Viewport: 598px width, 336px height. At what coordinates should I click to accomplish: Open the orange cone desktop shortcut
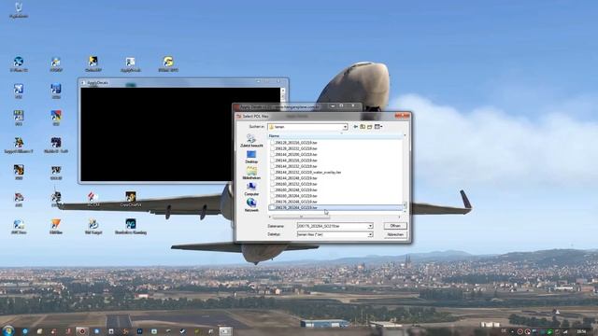coord(56,226)
